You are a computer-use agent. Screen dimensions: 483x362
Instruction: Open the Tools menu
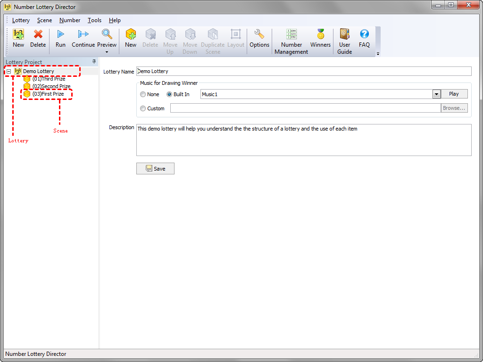[x=94, y=20]
